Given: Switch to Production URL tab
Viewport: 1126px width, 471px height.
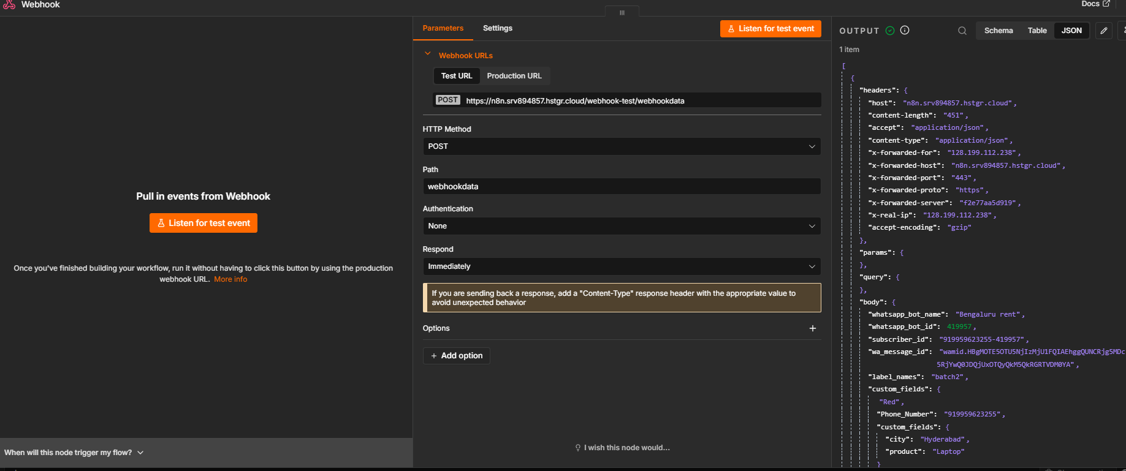Looking at the screenshot, I should 514,76.
